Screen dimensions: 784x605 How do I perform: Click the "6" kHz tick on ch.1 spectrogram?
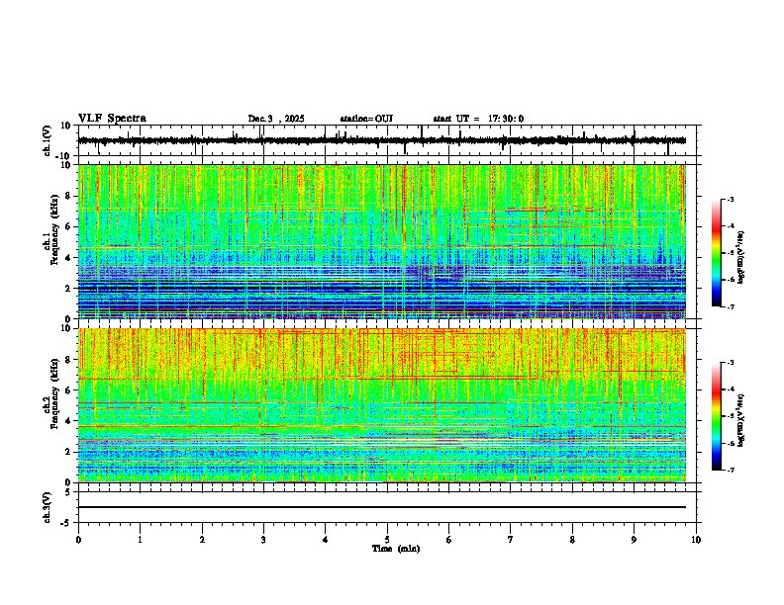(69, 227)
